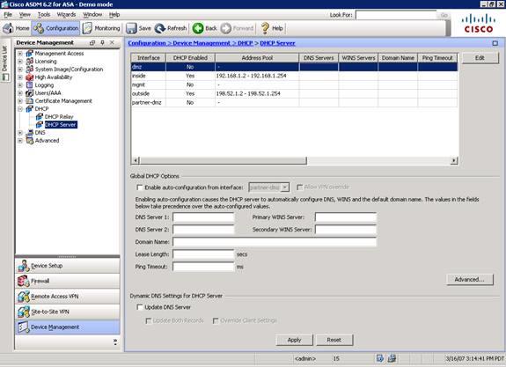Click the Forward arrow icon
Screen dimensions: 506x367
click(x=226, y=28)
